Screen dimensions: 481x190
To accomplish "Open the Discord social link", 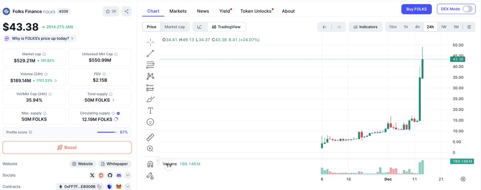I will [x=119, y=175].
